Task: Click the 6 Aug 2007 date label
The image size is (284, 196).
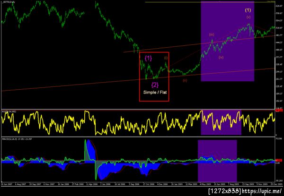Action: [x=20, y=184]
